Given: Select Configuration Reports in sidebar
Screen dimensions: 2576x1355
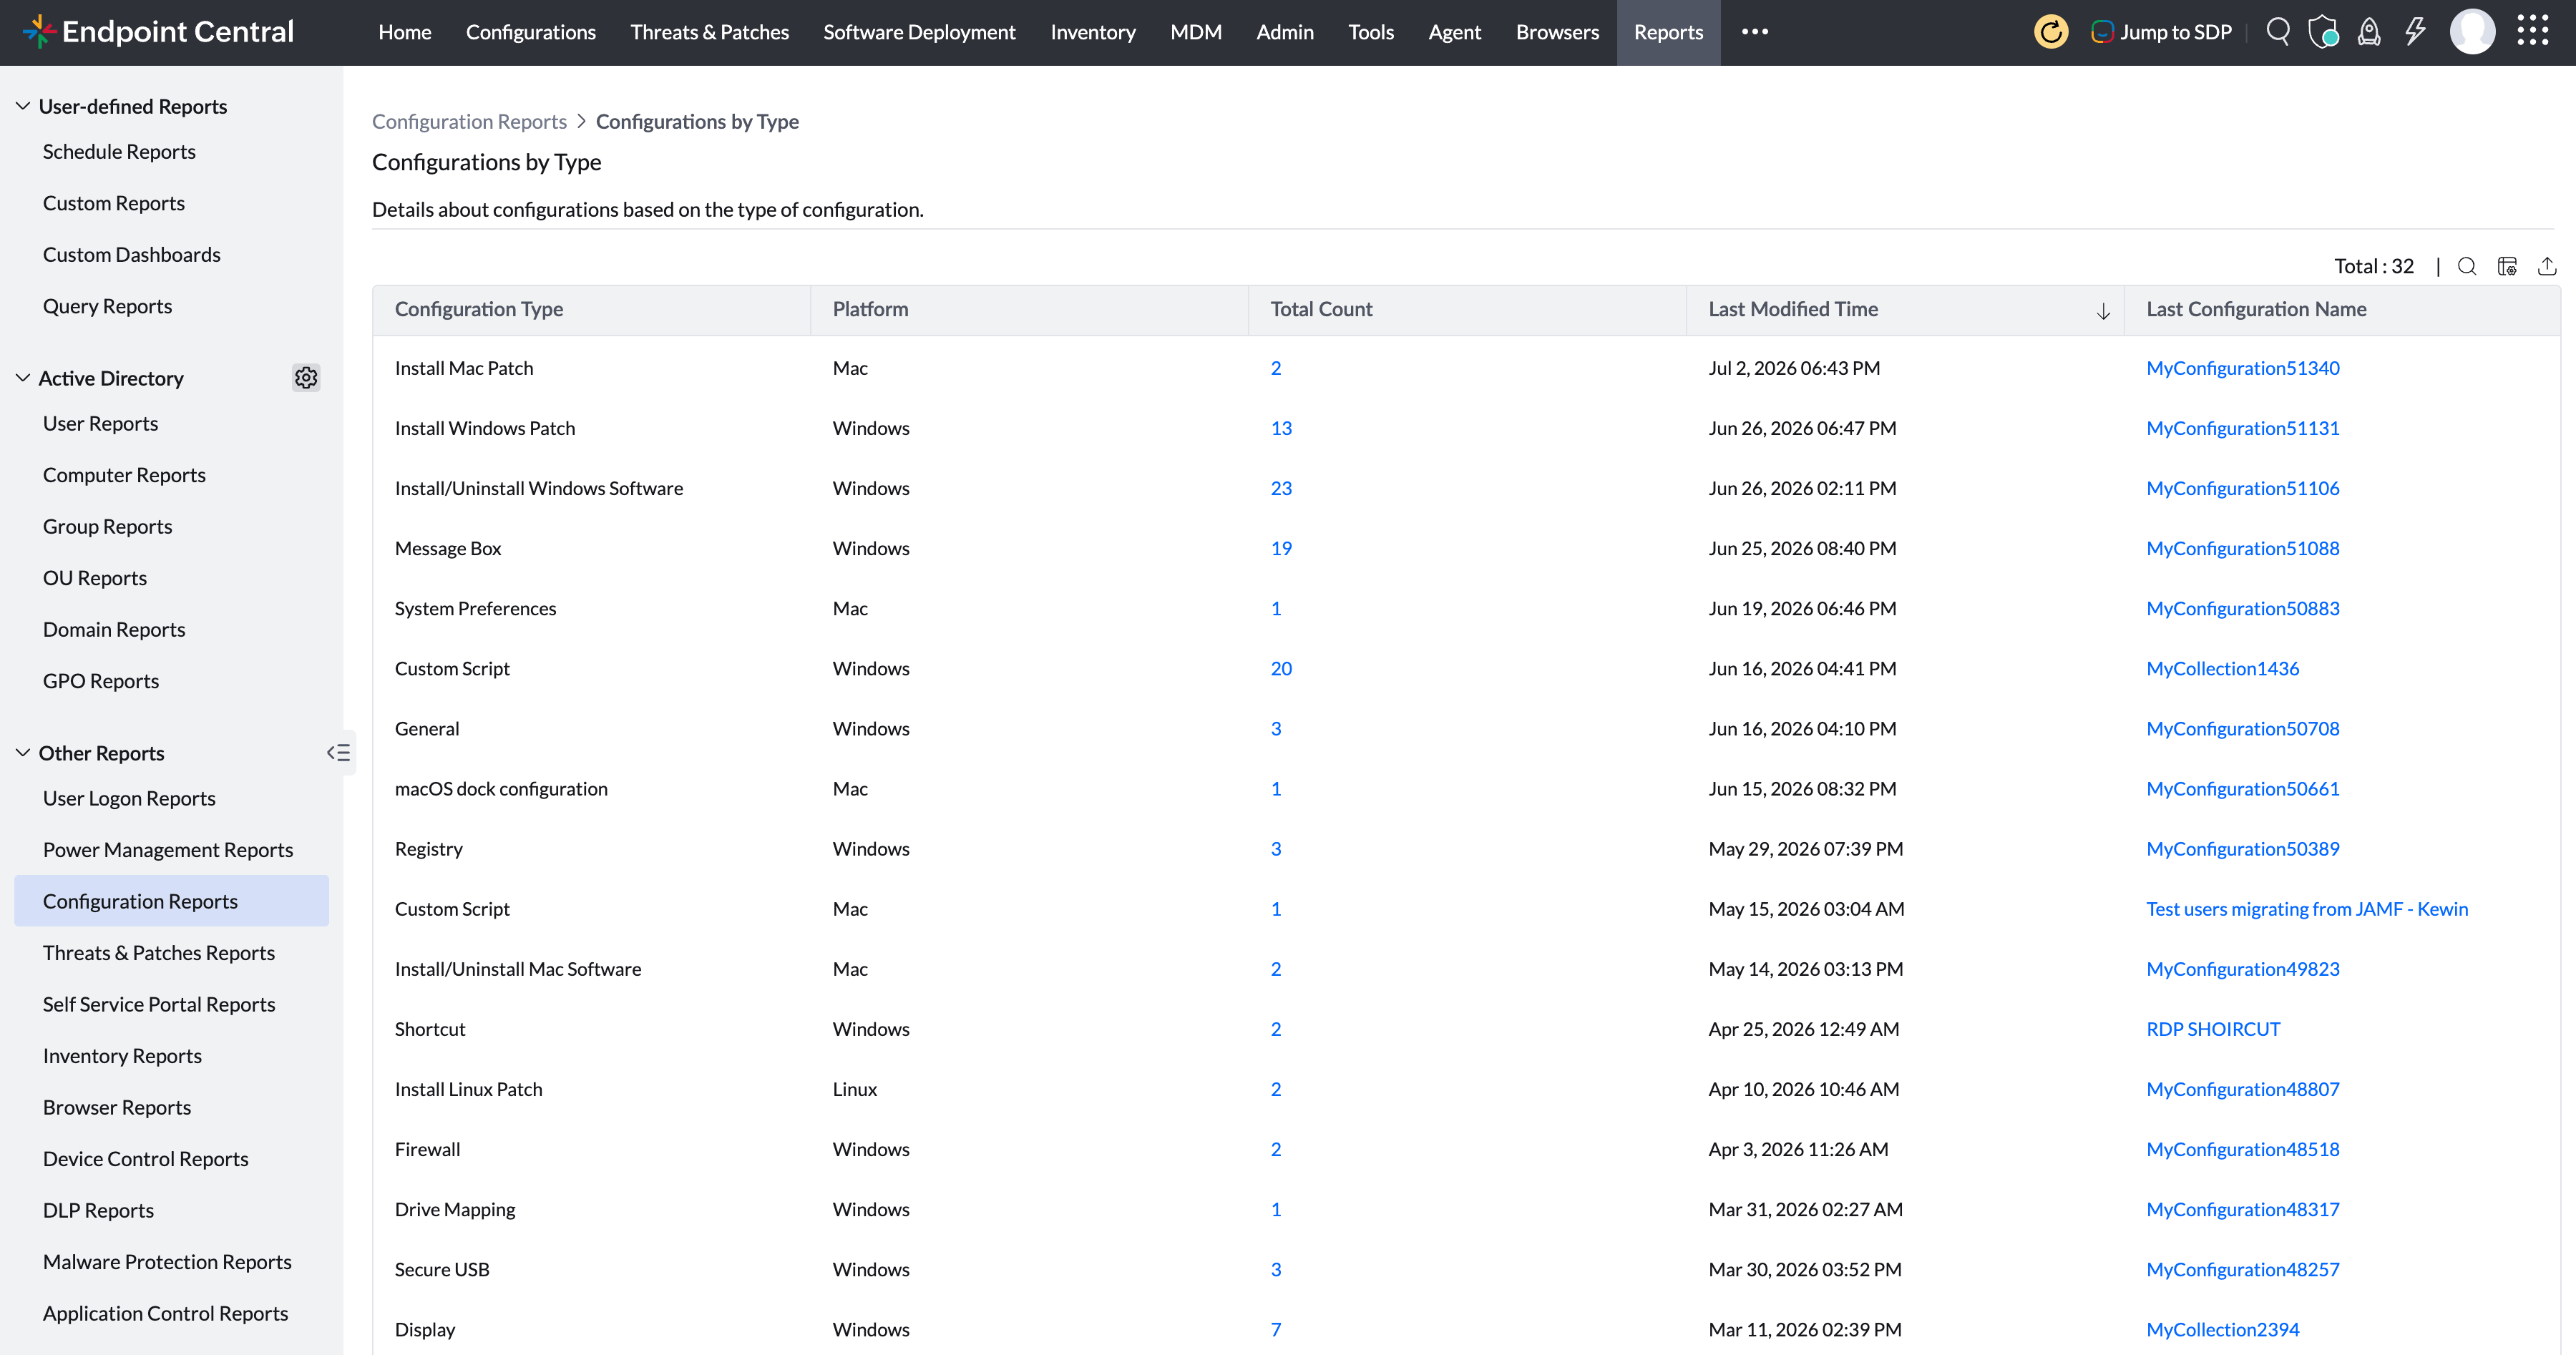Looking at the screenshot, I should click(171, 901).
